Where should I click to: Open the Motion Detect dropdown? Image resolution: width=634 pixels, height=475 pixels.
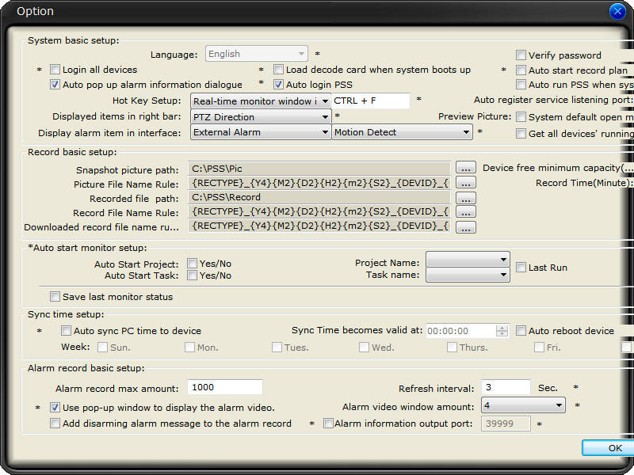click(x=467, y=133)
